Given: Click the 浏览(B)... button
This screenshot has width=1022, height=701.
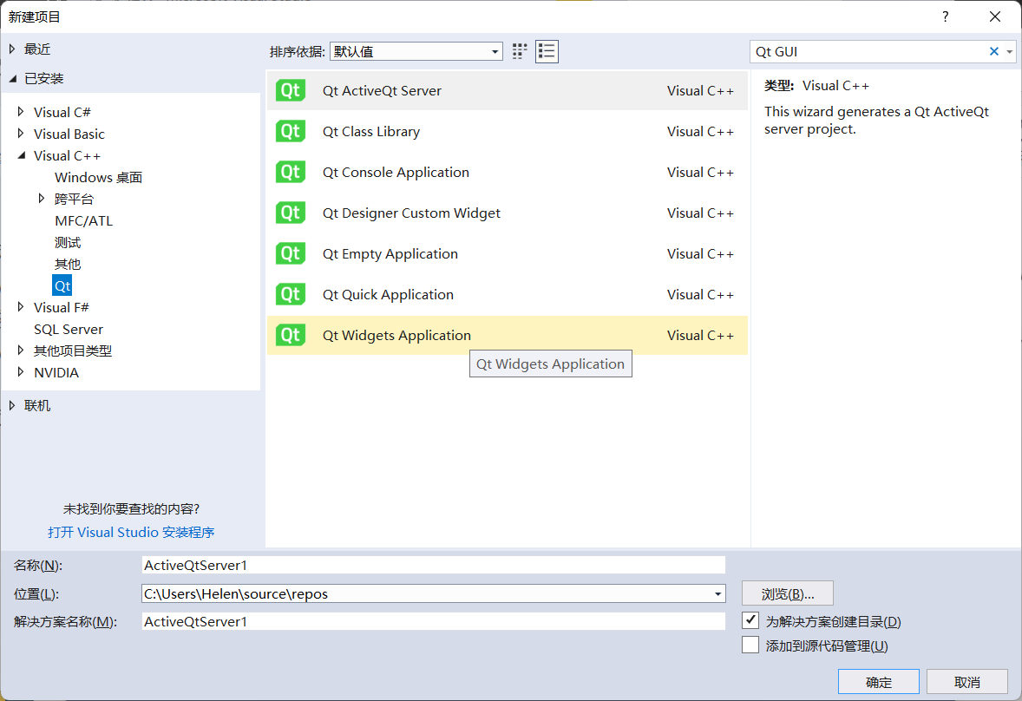Looking at the screenshot, I should click(788, 593).
